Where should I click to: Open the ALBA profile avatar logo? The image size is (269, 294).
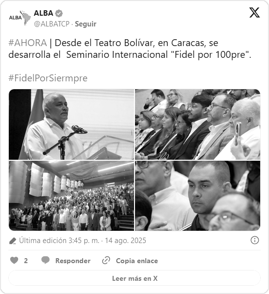tap(20, 18)
